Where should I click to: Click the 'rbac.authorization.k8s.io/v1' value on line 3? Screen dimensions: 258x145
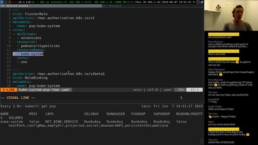coord(66,18)
